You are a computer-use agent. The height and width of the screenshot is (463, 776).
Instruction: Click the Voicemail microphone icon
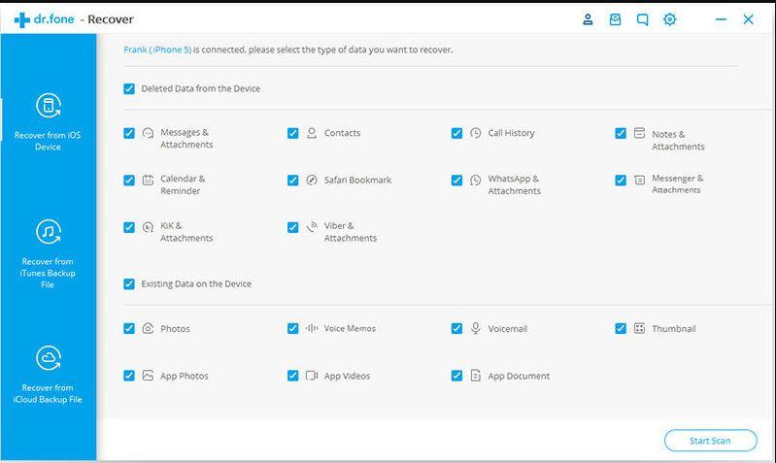pyautogui.click(x=476, y=328)
